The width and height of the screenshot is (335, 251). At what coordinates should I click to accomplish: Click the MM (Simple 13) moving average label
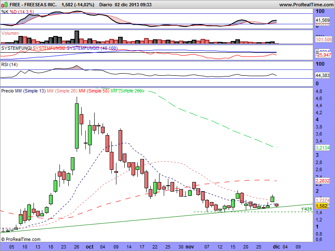pyautogui.click(x=30, y=91)
